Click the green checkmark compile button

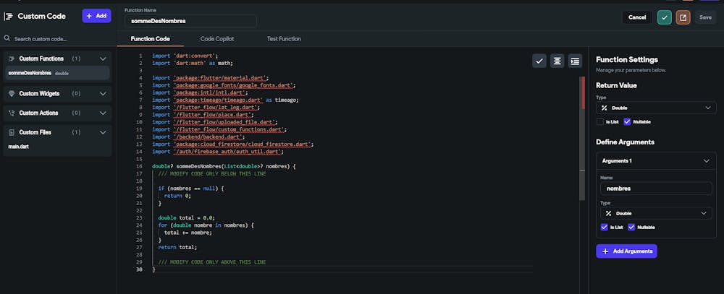664,17
